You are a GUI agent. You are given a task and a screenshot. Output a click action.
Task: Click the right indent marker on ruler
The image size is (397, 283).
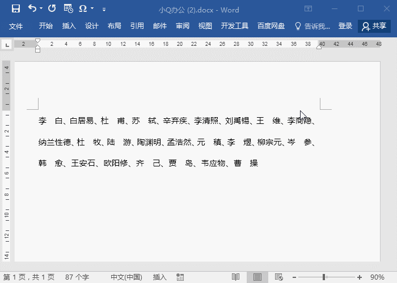(x=319, y=46)
